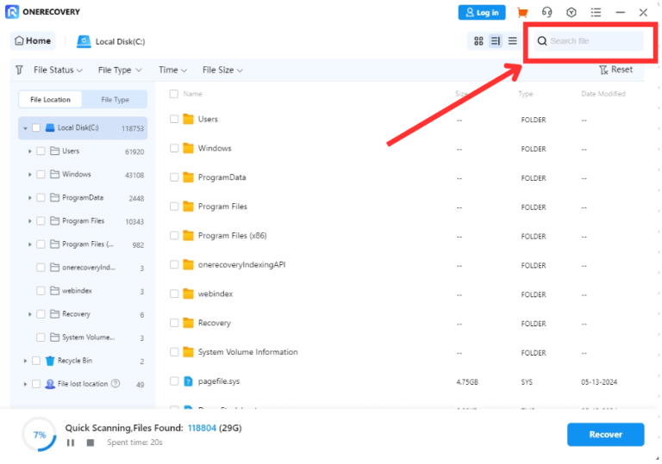Collapse the Local Disk(C:) tree node
Viewport: 662px width, 464px height.
point(25,128)
